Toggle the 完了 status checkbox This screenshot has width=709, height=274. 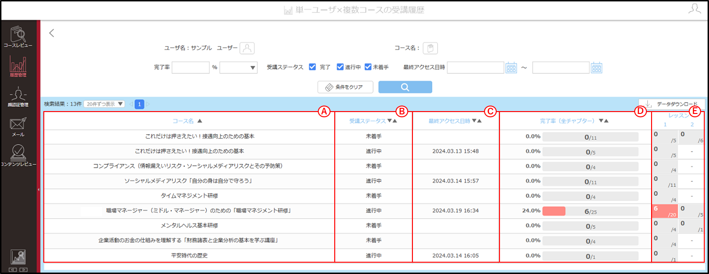point(312,67)
